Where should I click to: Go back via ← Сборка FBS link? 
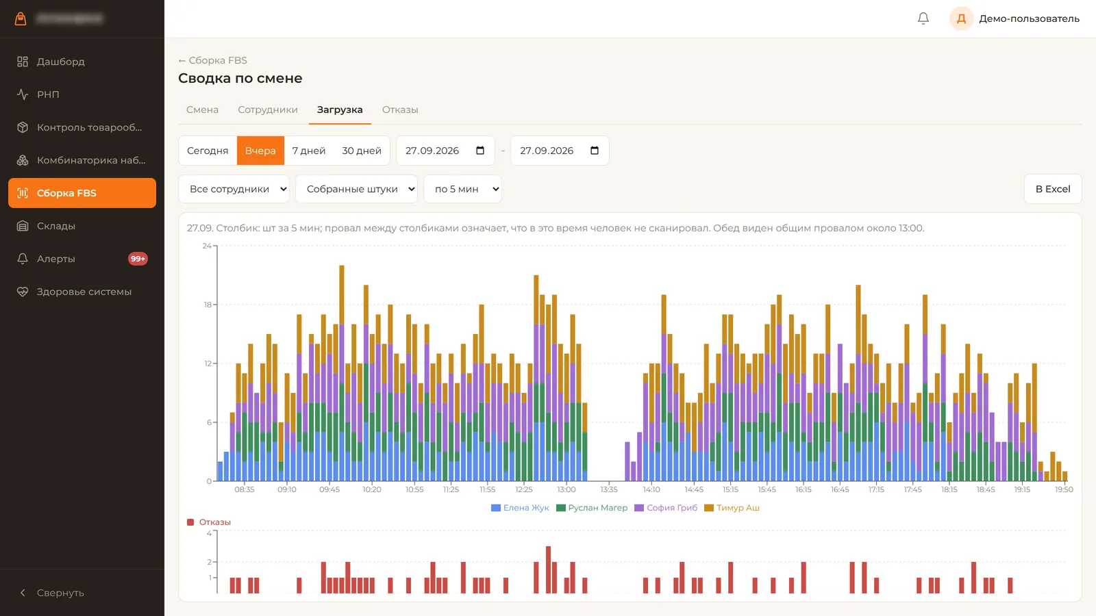coord(212,60)
